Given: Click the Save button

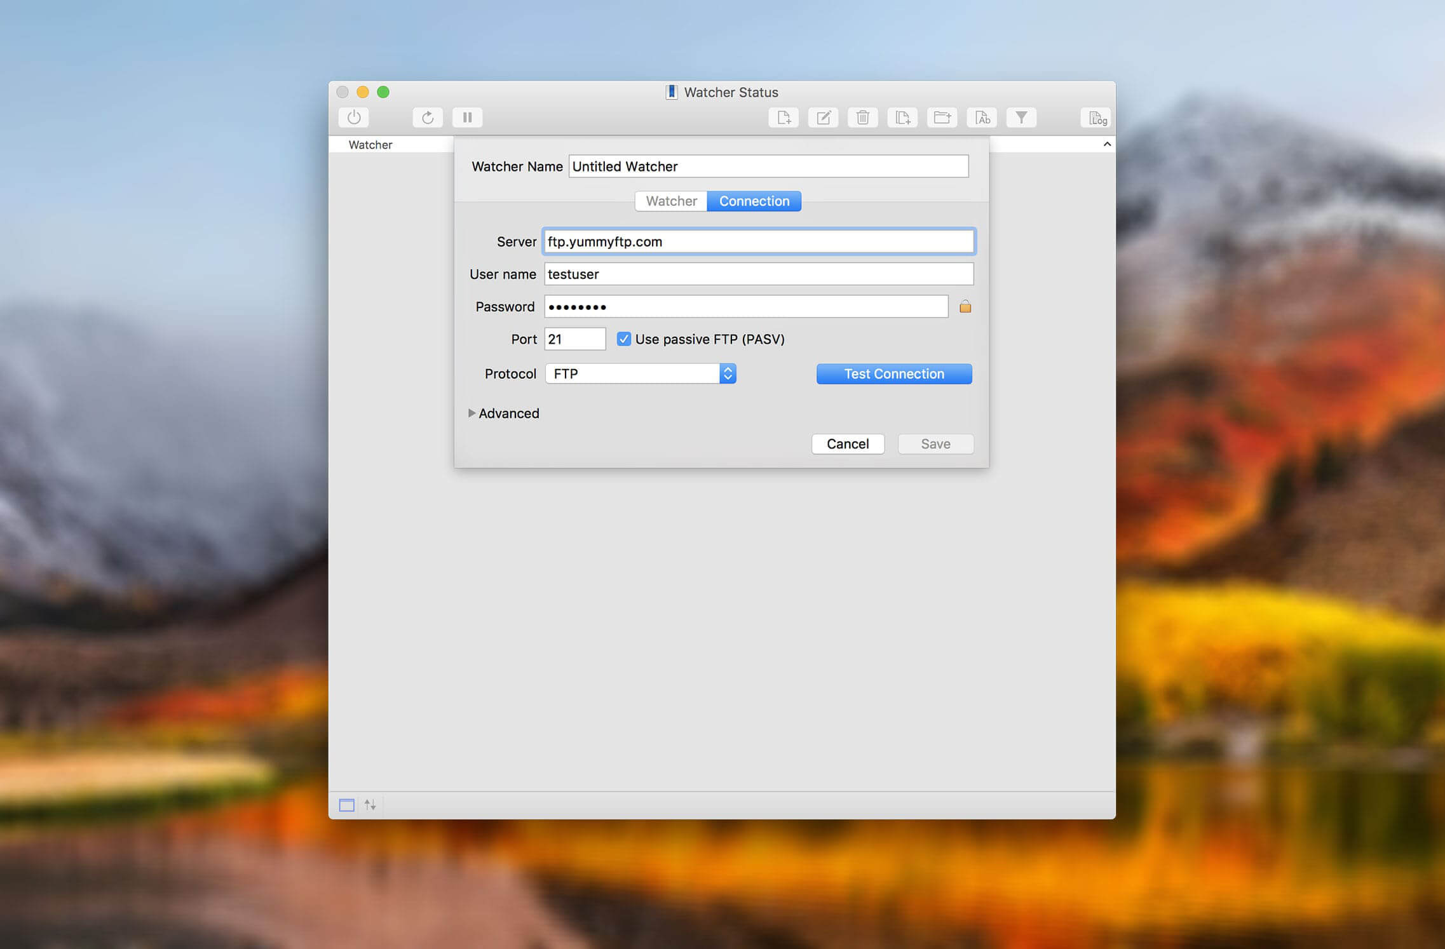Looking at the screenshot, I should (935, 444).
